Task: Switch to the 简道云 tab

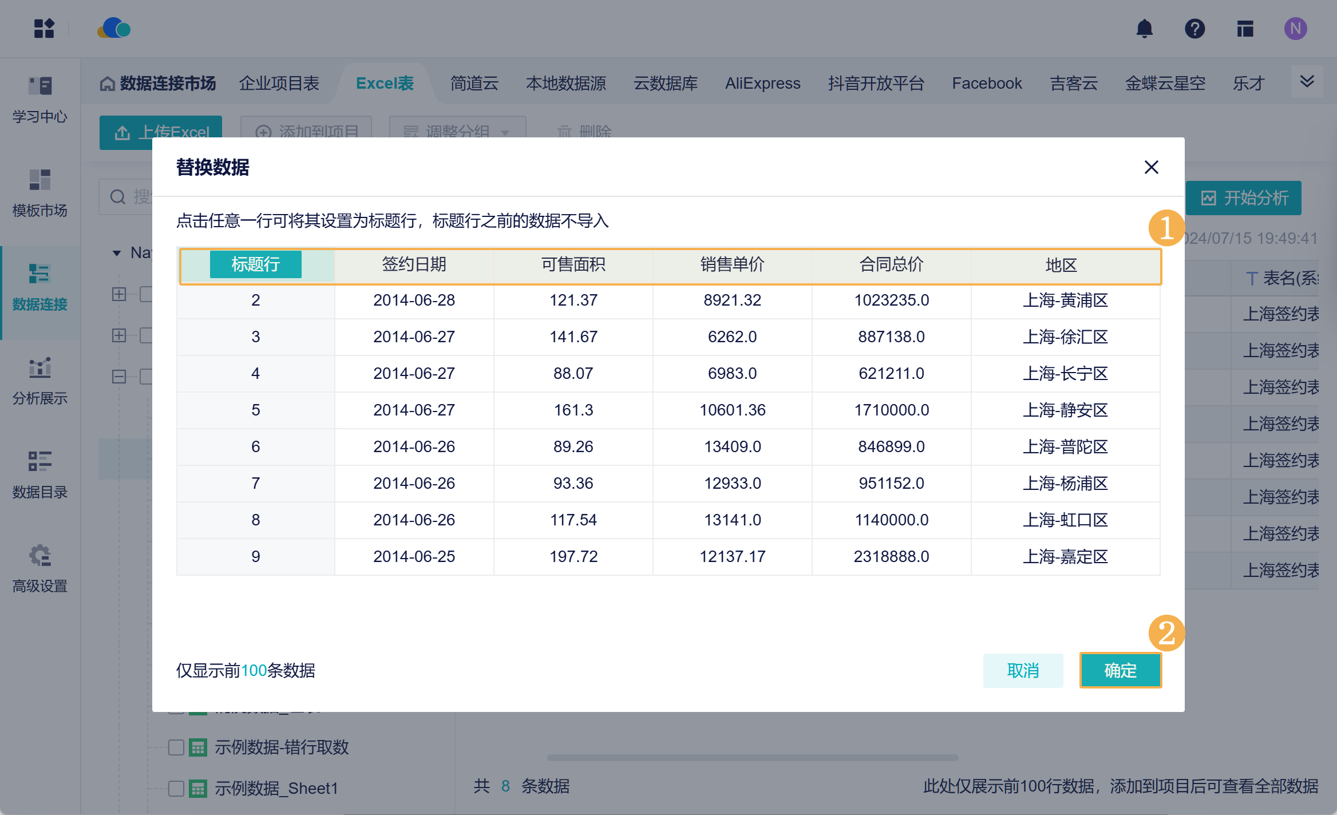Action: click(474, 84)
